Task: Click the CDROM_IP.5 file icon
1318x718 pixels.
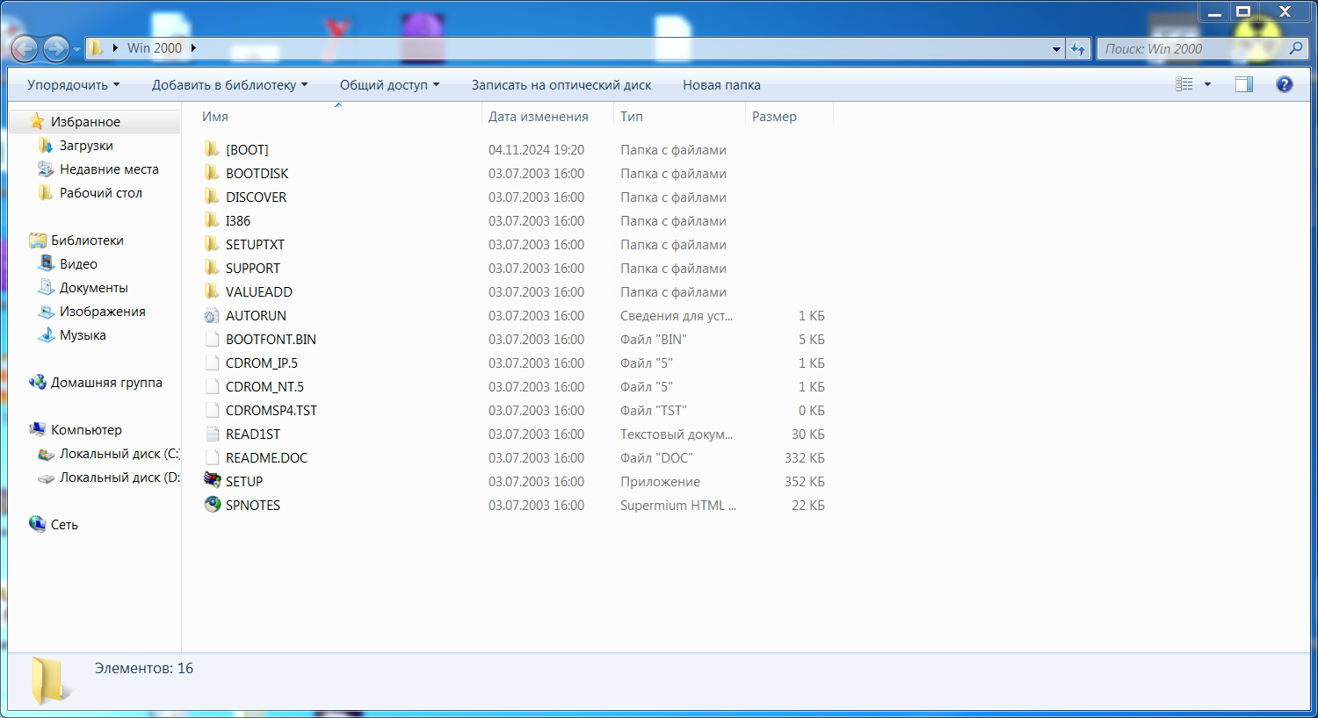Action: [212, 363]
